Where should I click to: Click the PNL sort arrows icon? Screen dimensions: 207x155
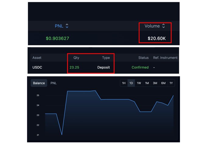[67, 26]
